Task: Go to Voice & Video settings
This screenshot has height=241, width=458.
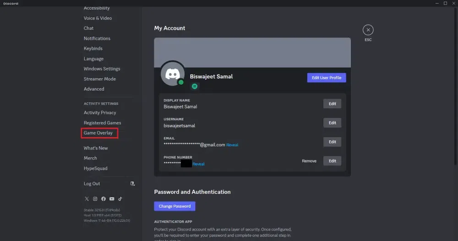Action: click(x=98, y=18)
